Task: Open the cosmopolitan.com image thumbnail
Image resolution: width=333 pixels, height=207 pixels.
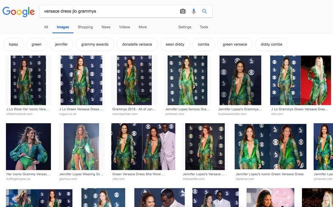Action: coord(134,80)
